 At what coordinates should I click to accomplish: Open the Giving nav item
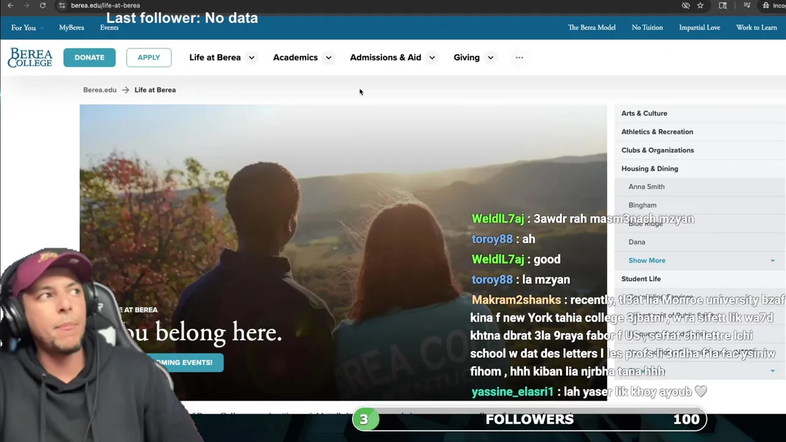coord(467,58)
